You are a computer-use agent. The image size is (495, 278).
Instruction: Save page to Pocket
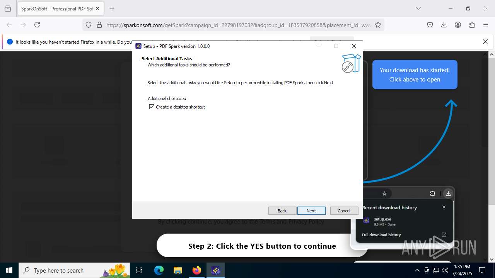pyautogui.click(x=430, y=25)
